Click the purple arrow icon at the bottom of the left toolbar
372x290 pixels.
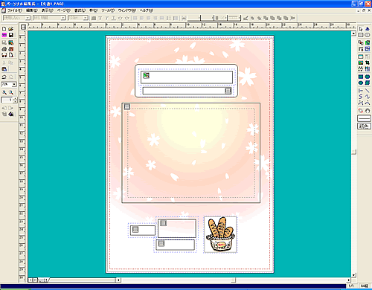(x=10, y=114)
